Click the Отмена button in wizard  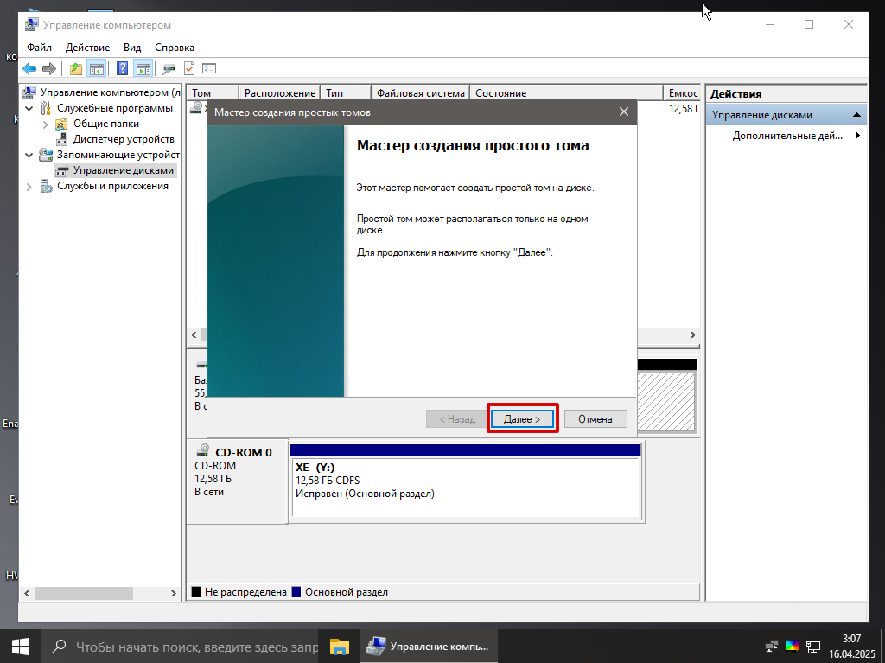click(x=595, y=419)
